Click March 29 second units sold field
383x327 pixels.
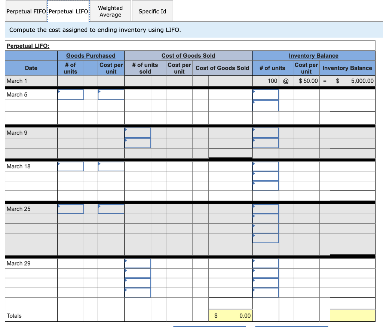(x=138, y=273)
